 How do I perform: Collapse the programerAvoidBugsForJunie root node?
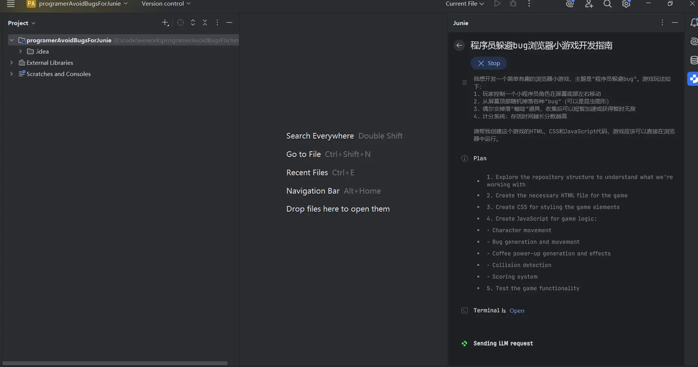coord(12,40)
